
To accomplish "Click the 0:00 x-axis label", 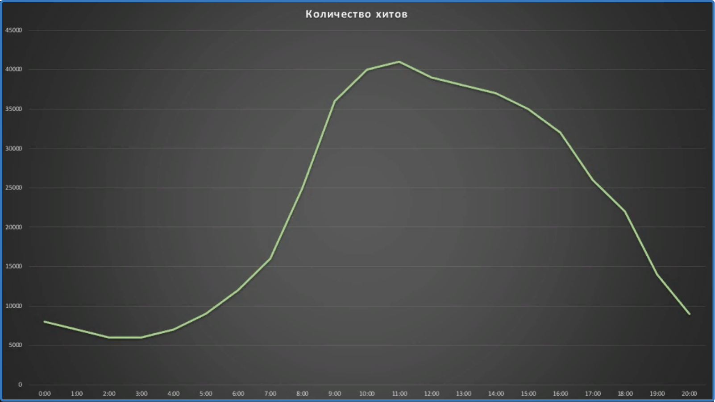I will tap(45, 394).
